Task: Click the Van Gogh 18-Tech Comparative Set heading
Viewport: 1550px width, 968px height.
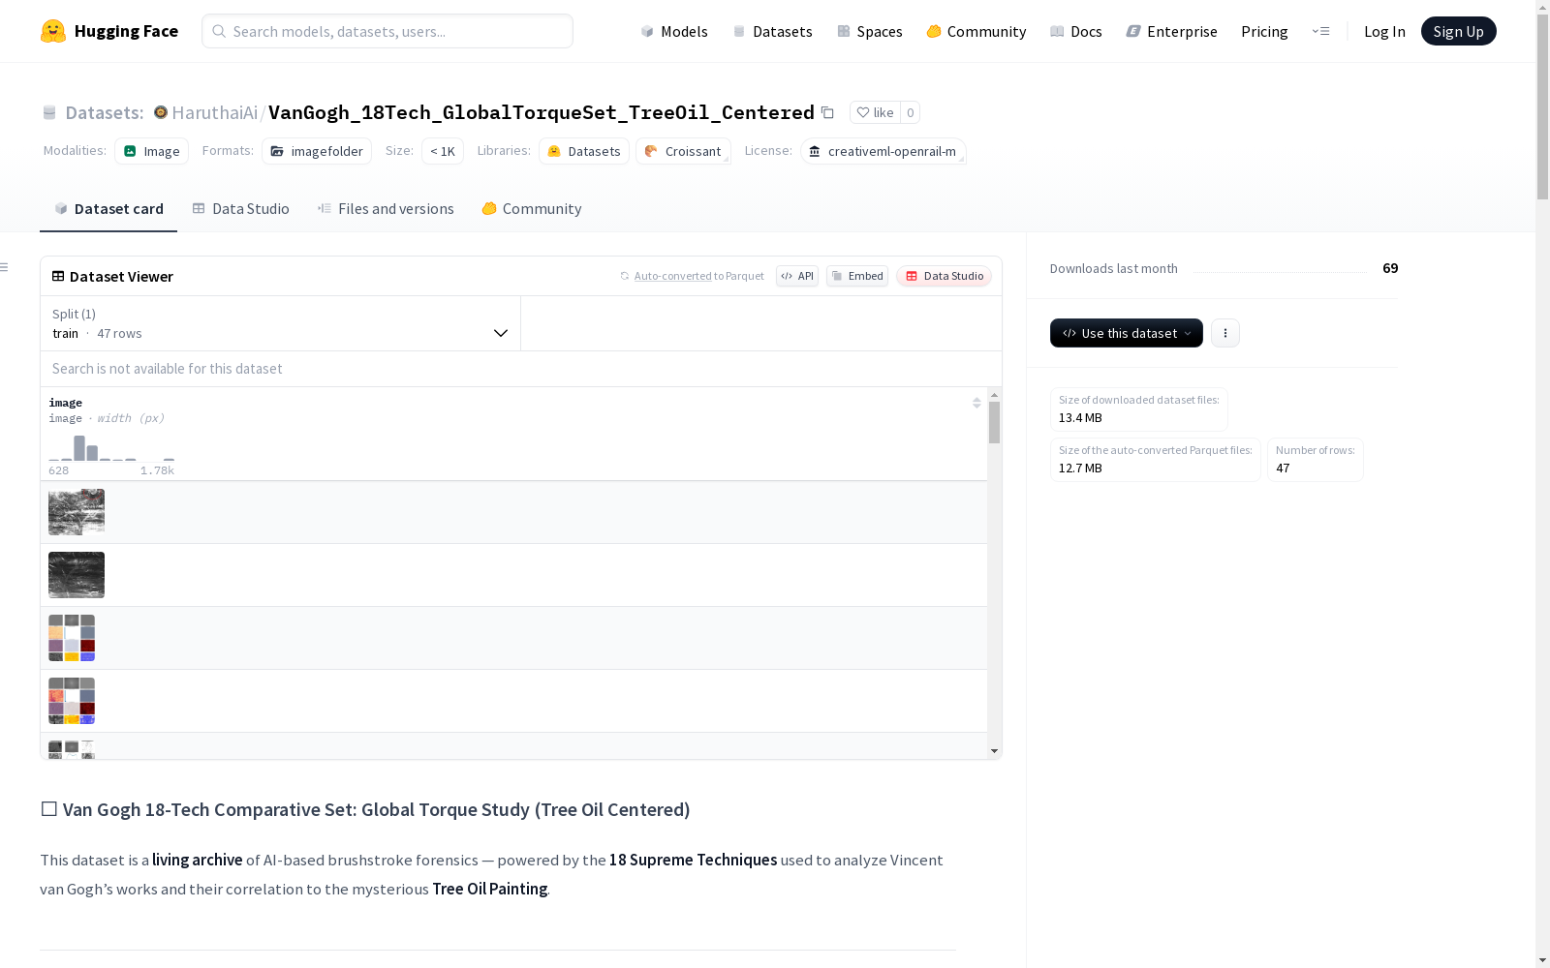Action: pos(365,809)
